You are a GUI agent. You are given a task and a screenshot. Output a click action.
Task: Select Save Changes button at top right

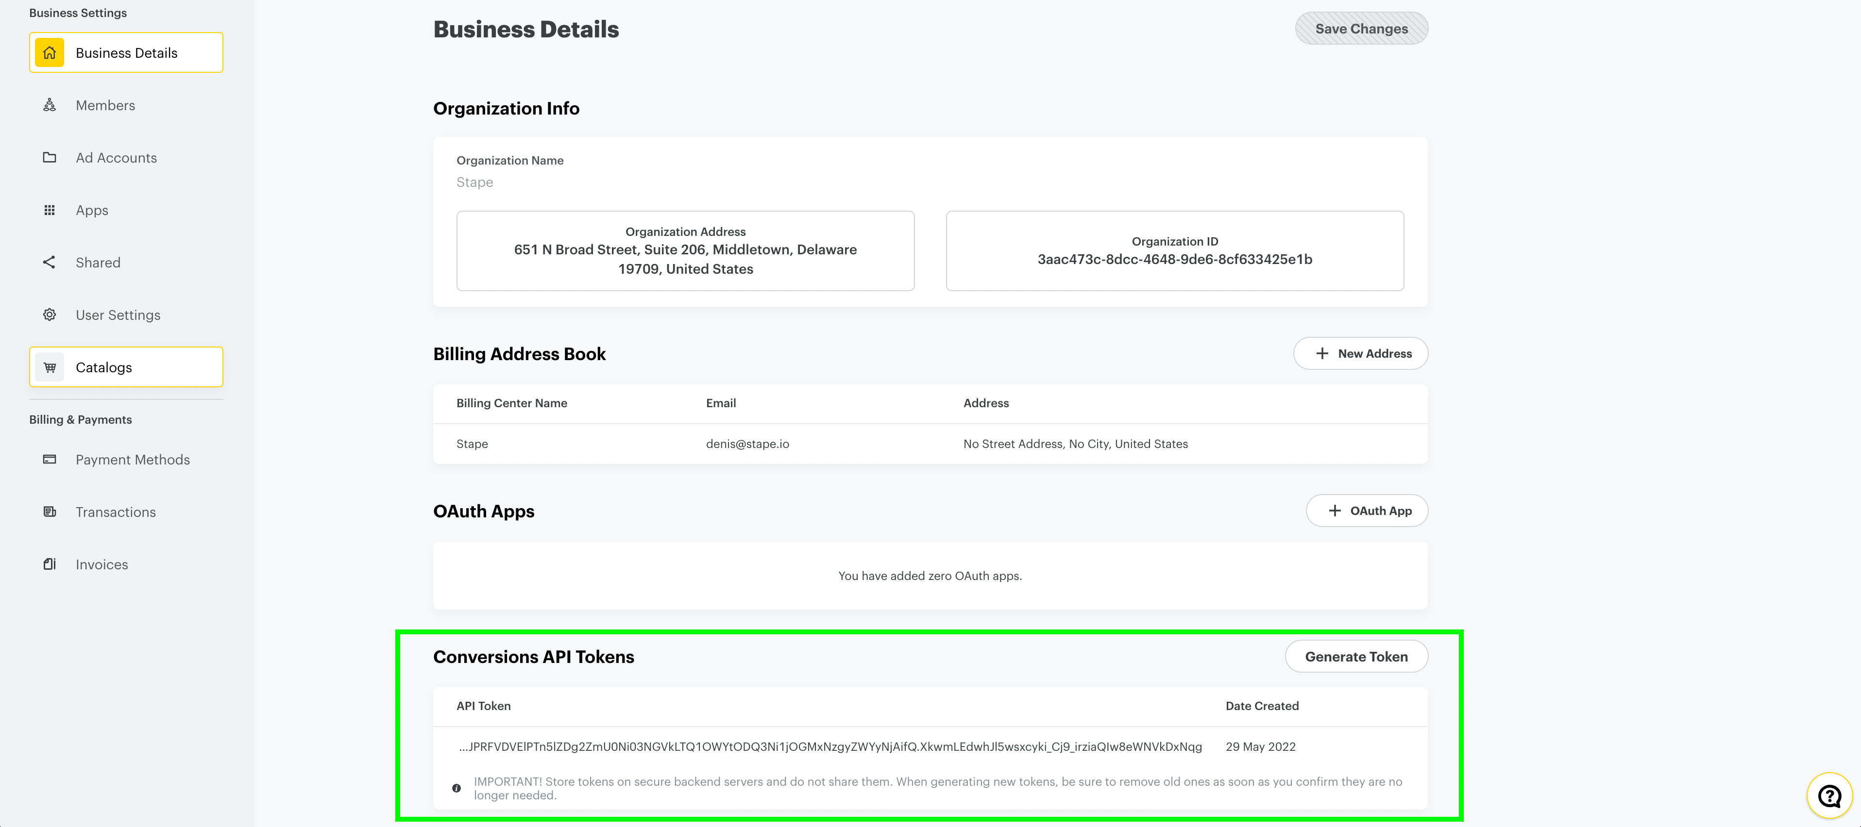point(1361,27)
